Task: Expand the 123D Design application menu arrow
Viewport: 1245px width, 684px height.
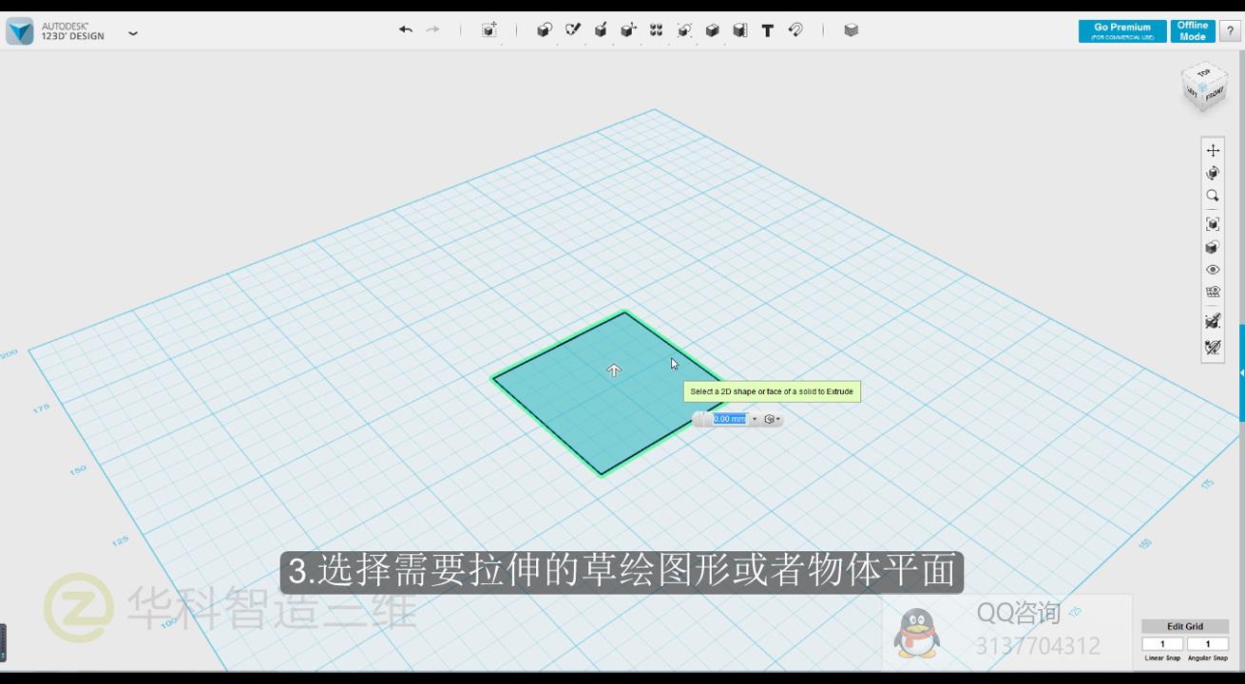Action: [133, 32]
